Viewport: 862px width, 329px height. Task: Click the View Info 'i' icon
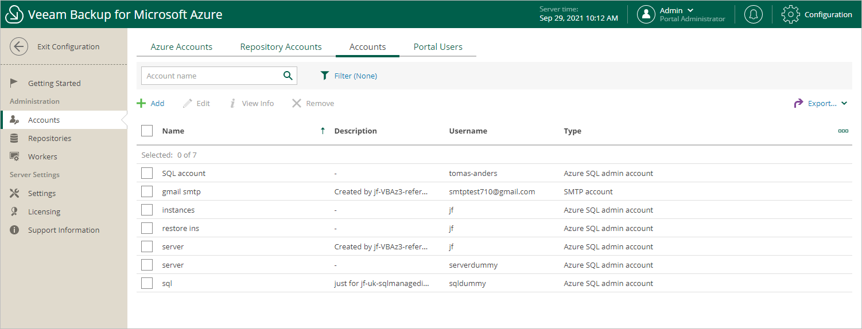[x=233, y=103]
